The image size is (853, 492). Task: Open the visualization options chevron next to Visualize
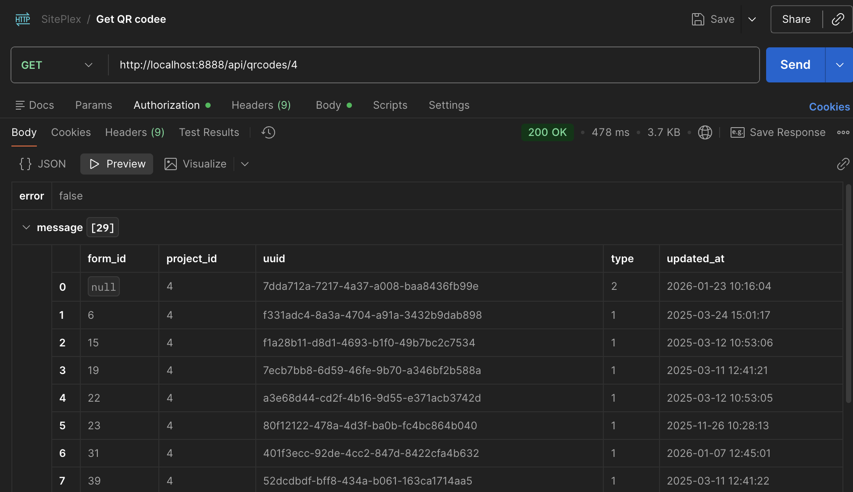[x=244, y=164]
